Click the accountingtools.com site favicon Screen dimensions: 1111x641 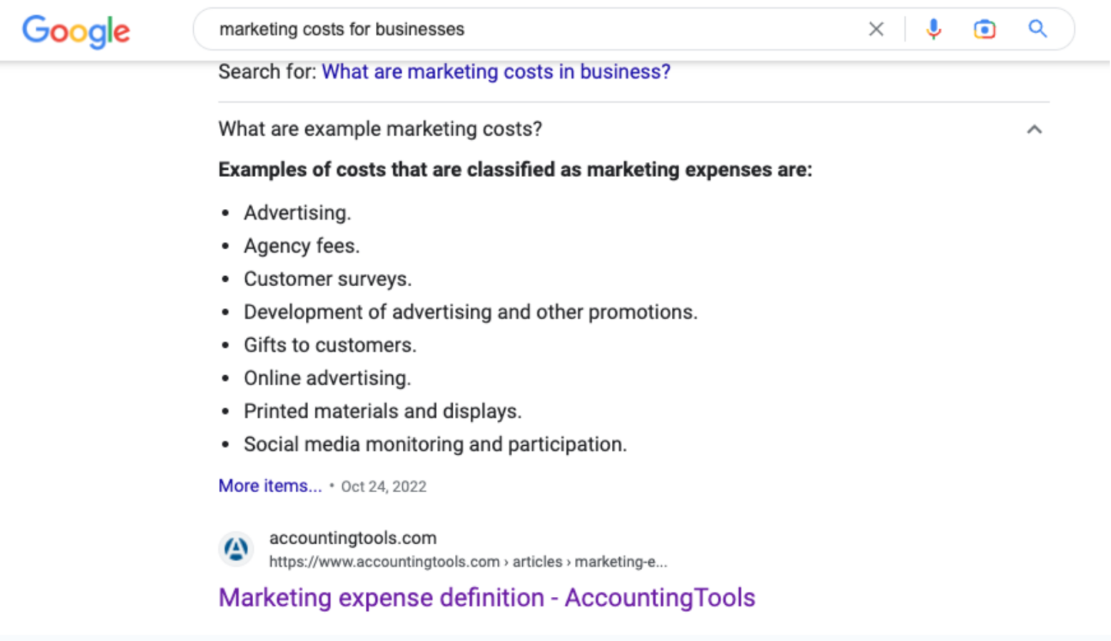coord(236,549)
